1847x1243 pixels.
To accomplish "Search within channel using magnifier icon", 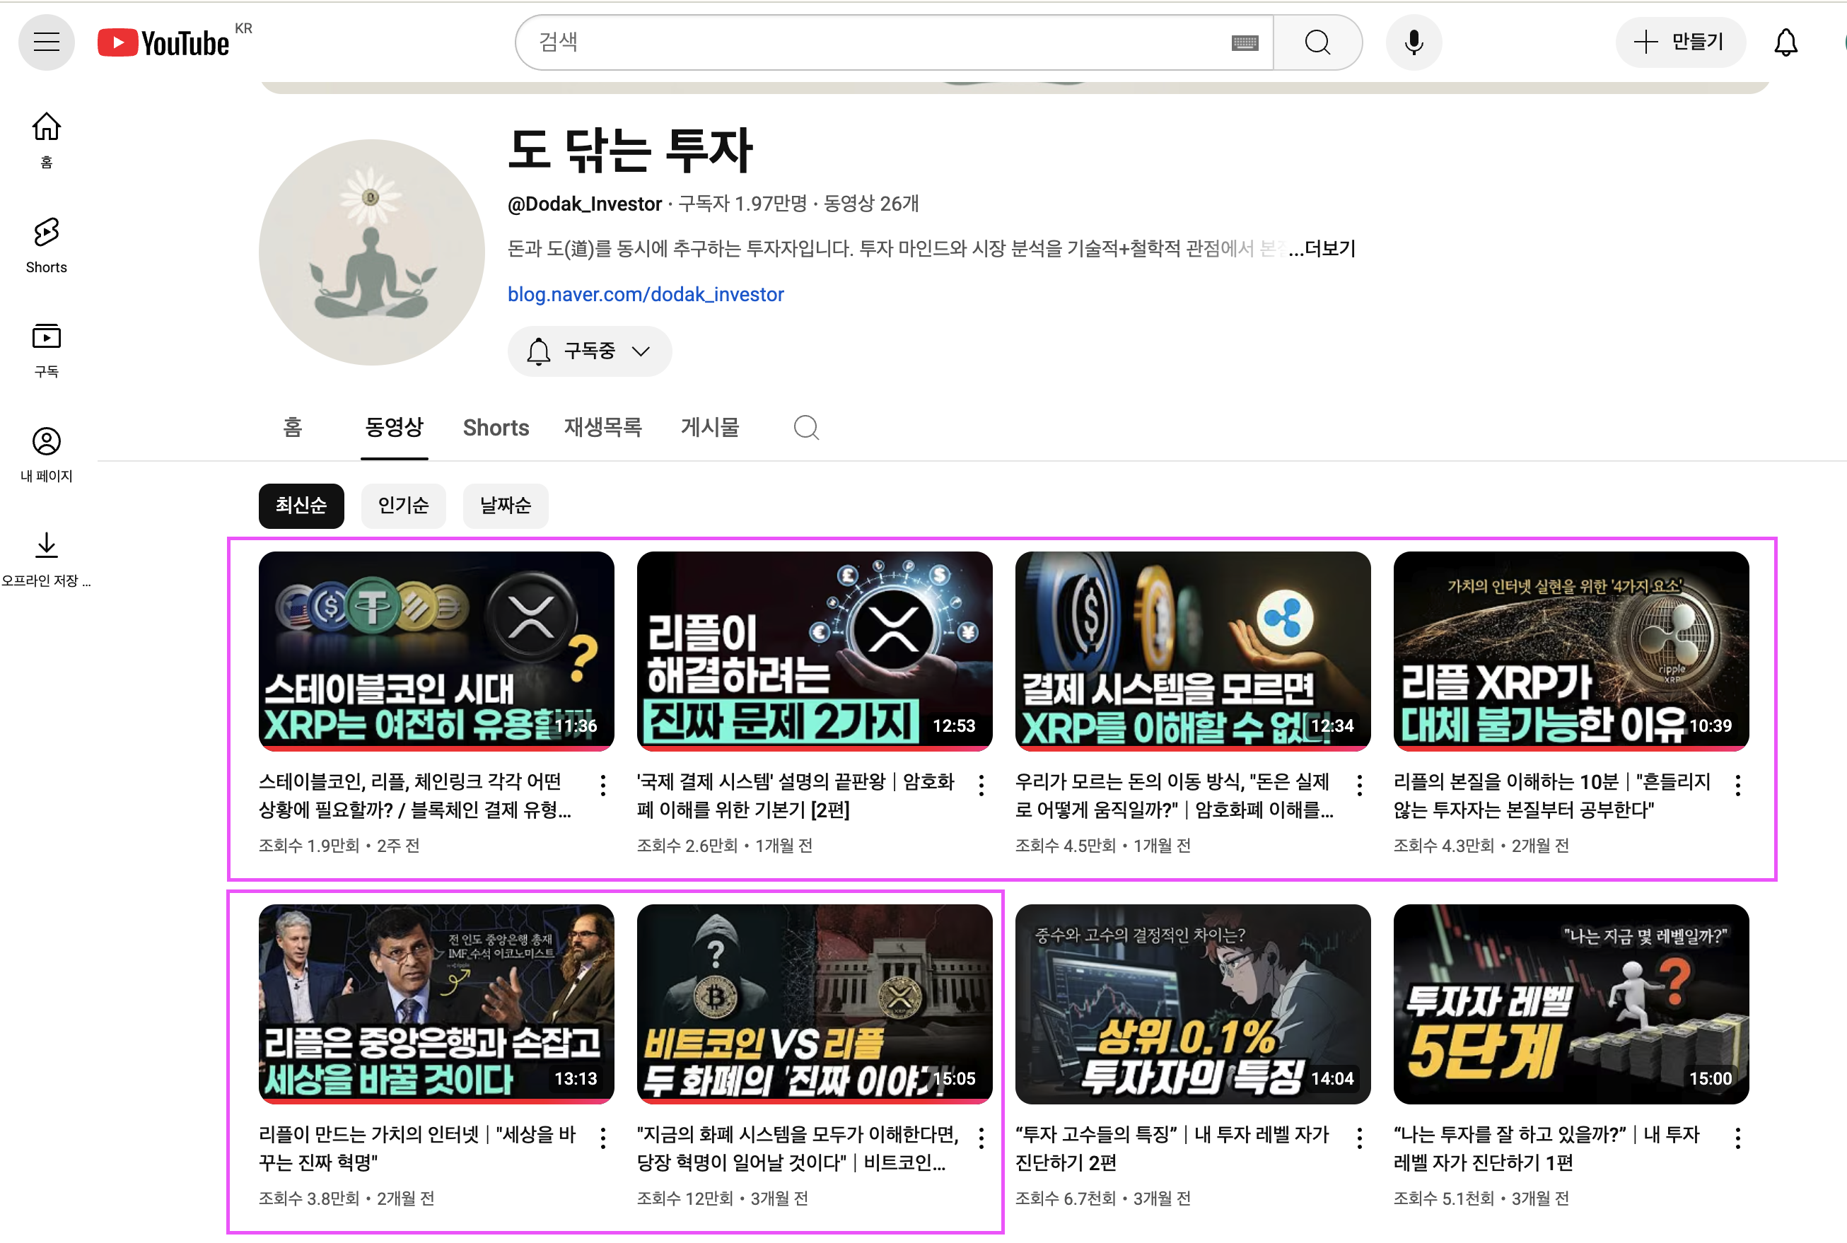I will pos(805,428).
